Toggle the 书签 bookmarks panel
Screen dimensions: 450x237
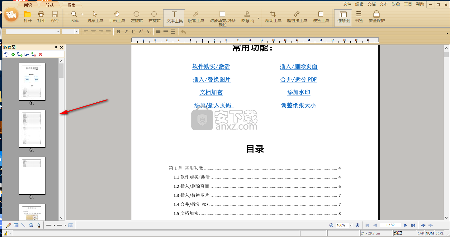[359, 17]
